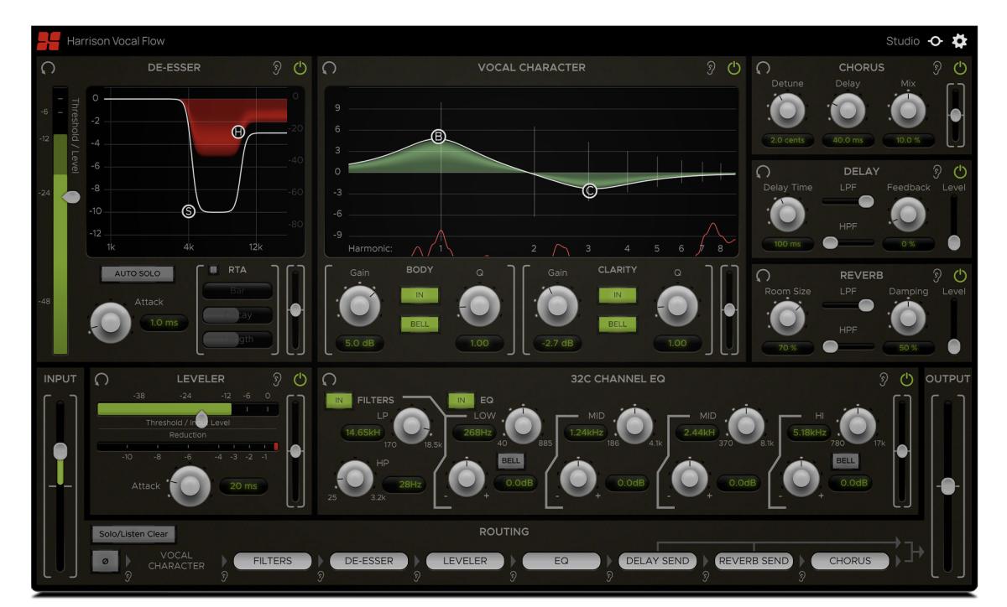The image size is (1007, 607).
Task: Click the Leveler Threshold slider handle
Action: coord(201,418)
